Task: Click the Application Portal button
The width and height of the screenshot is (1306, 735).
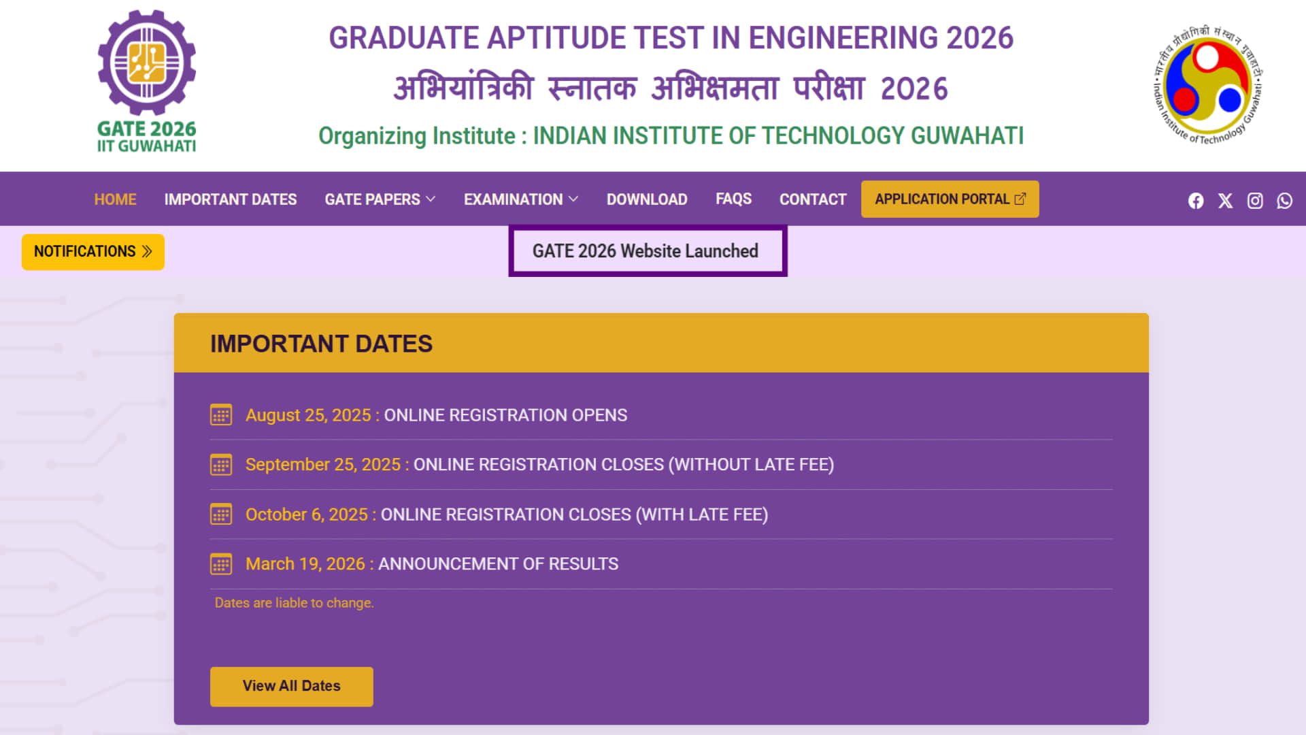Action: pyautogui.click(x=950, y=199)
